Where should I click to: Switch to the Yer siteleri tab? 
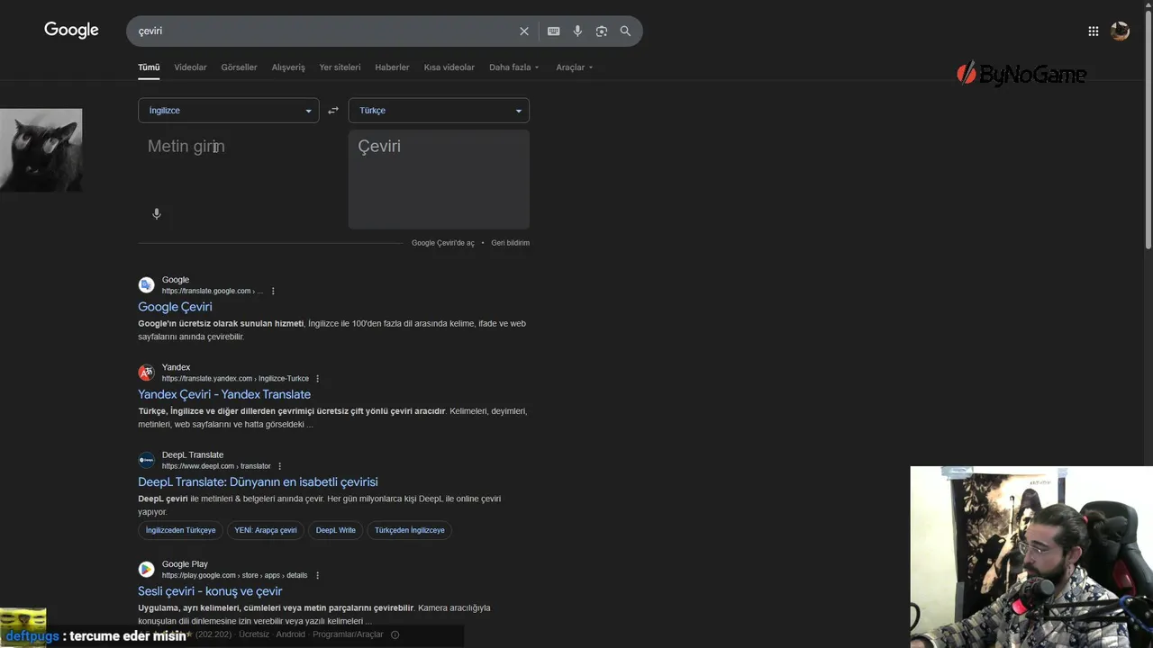coord(340,67)
